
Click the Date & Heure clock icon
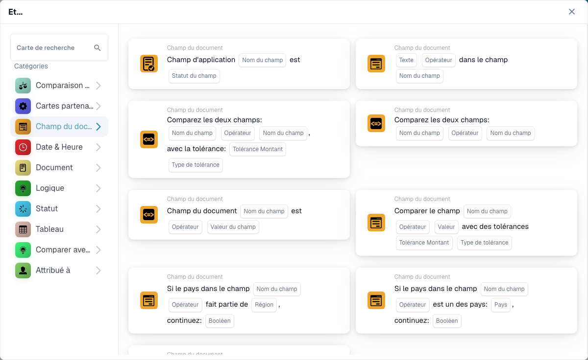click(23, 147)
